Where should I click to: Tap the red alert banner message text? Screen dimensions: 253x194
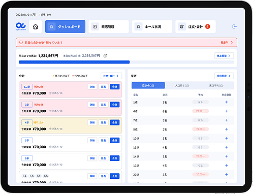click(x=44, y=43)
